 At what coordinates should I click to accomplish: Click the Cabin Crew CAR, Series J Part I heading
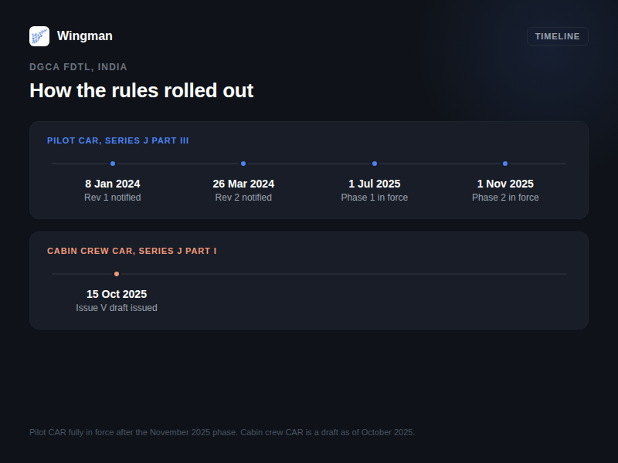coord(131,251)
